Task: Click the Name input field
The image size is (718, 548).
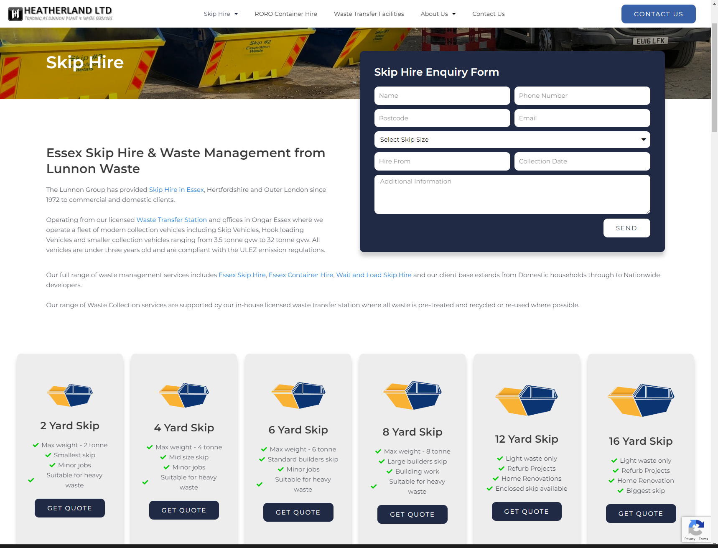Action: click(442, 96)
